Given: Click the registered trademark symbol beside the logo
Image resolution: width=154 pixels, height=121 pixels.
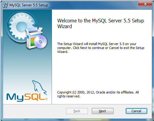Looking at the screenshot, I should 46,99.
